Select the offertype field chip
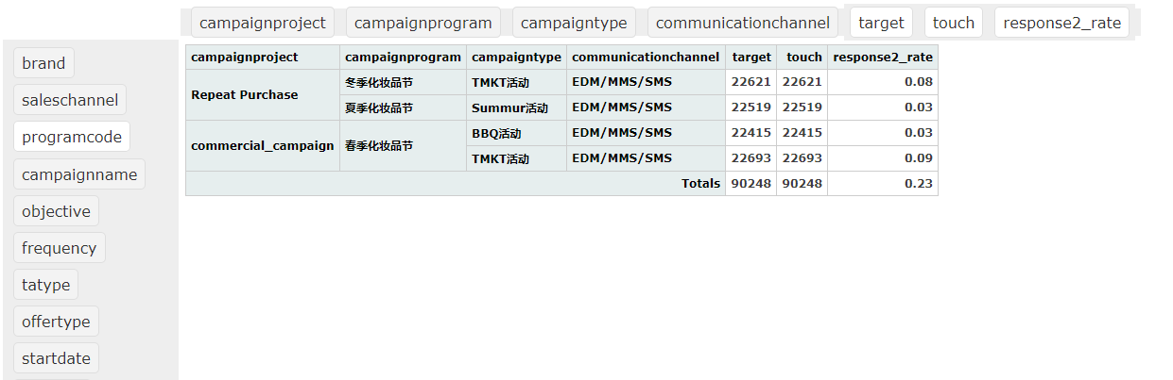Screen dimensions: 1173x380 pos(56,322)
